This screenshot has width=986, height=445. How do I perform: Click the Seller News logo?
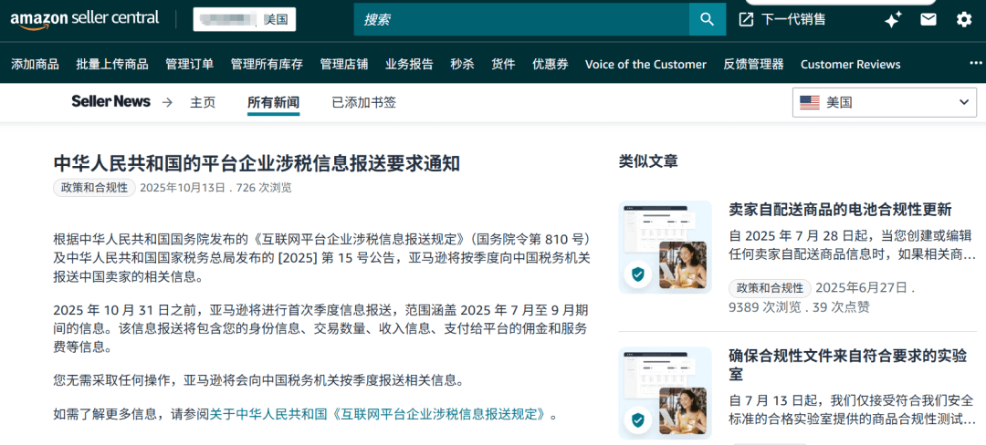110,102
